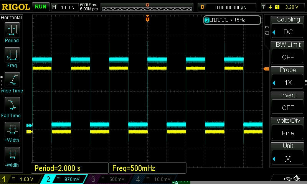Image resolution: width=307 pixels, height=184 pixels.
Task: Toggle the RUN status button
Action: pyautogui.click(x=40, y=7)
